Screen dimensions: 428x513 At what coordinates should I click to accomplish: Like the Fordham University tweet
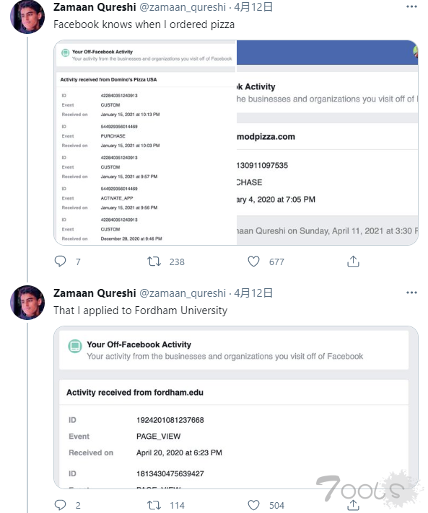[253, 505]
